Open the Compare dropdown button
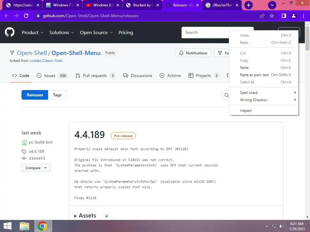Screen dimensions: 310x232 point(36,168)
